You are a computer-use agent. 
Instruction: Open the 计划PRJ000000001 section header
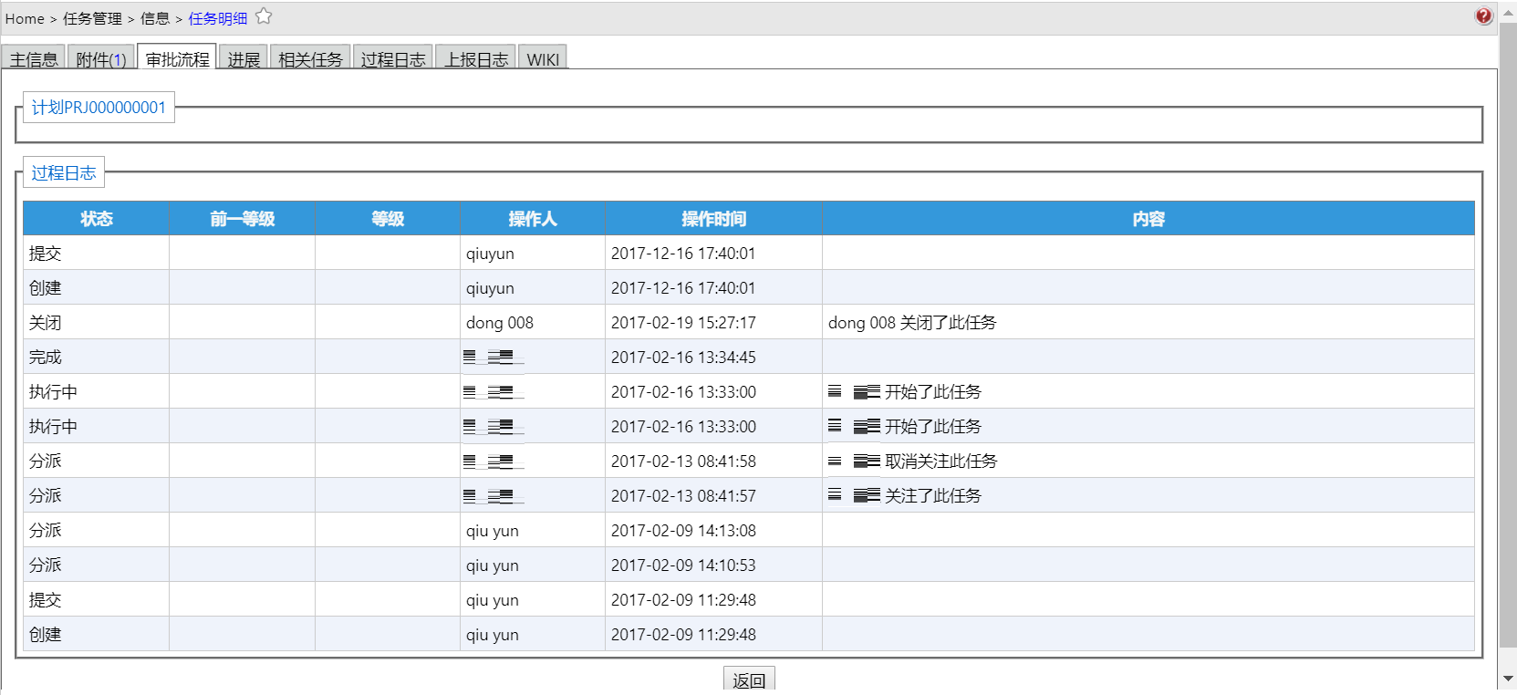(x=99, y=108)
